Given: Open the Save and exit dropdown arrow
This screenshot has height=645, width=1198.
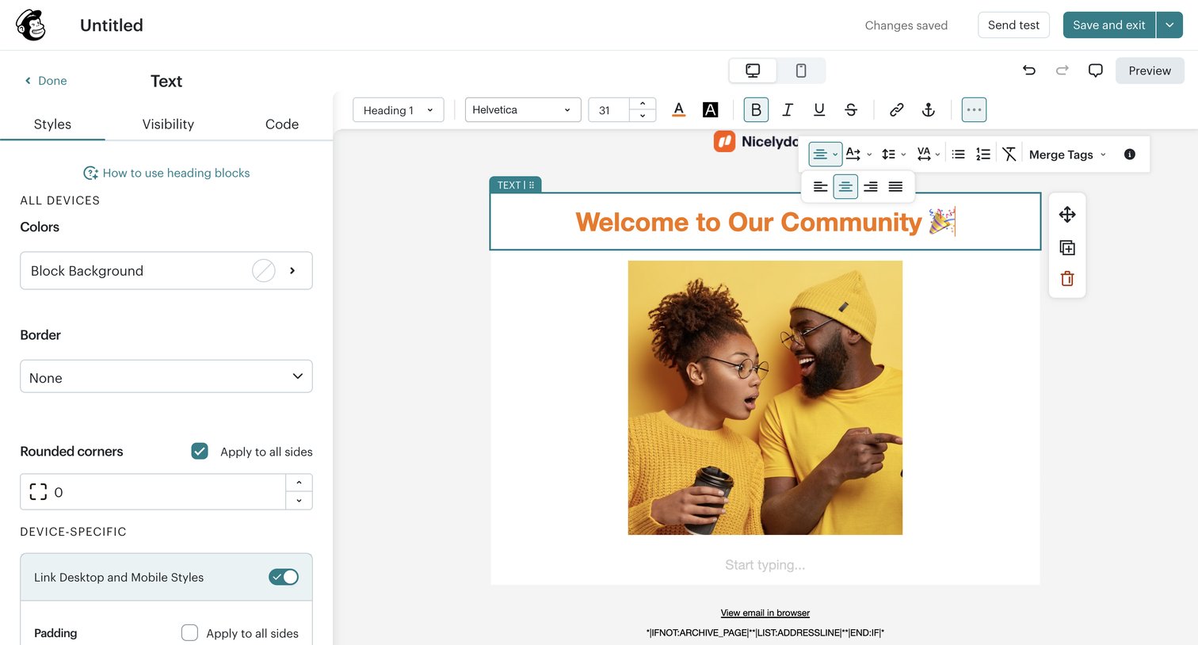Looking at the screenshot, I should point(1169,25).
